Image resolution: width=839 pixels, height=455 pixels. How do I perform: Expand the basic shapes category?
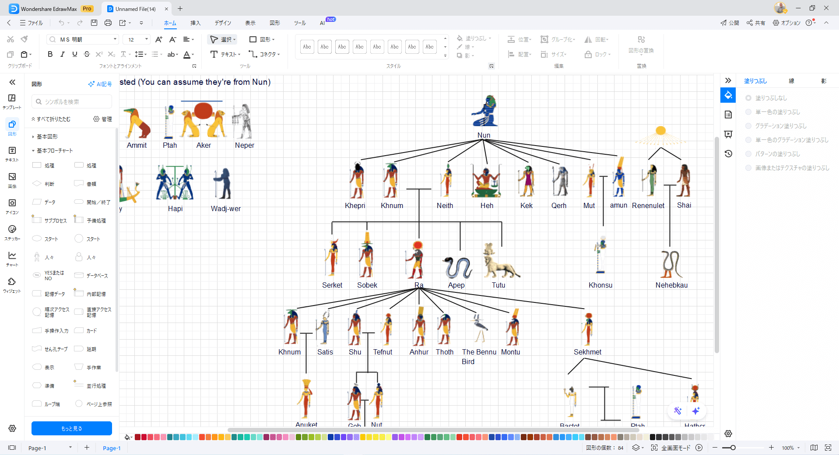47,137
